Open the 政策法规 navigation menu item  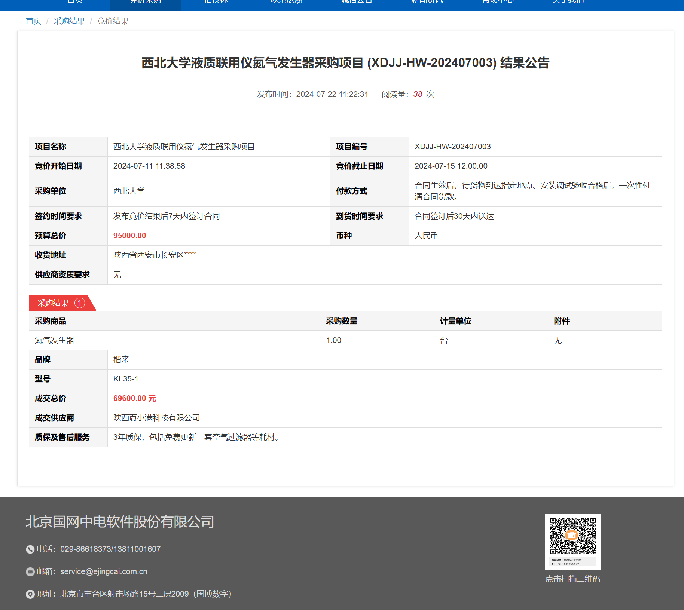point(286,2)
